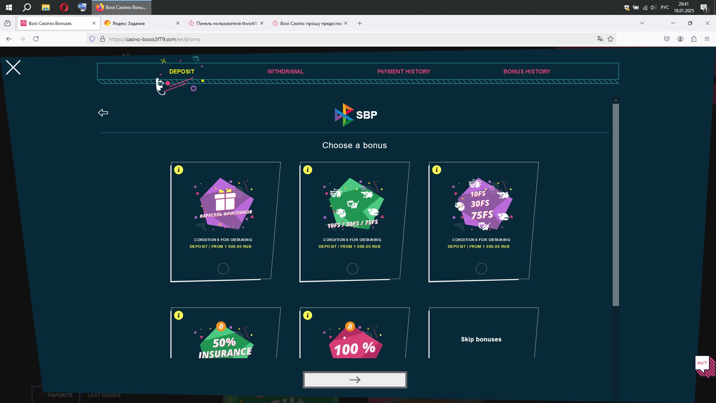
Task: Choose Skip bonuses
Action: [x=481, y=339]
